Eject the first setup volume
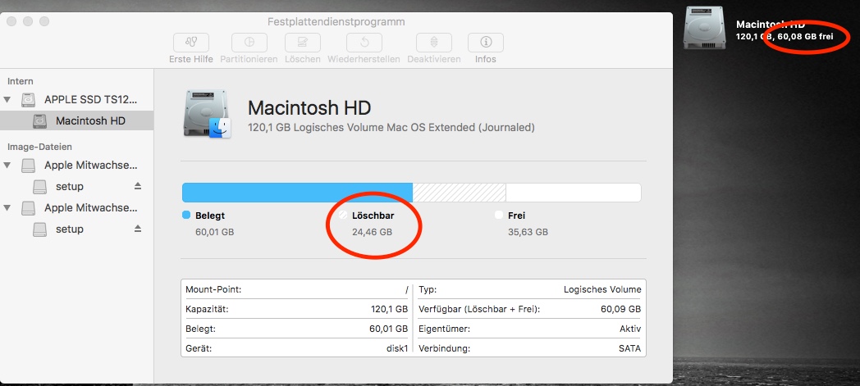Screen dimensions: 860x386 [138, 186]
